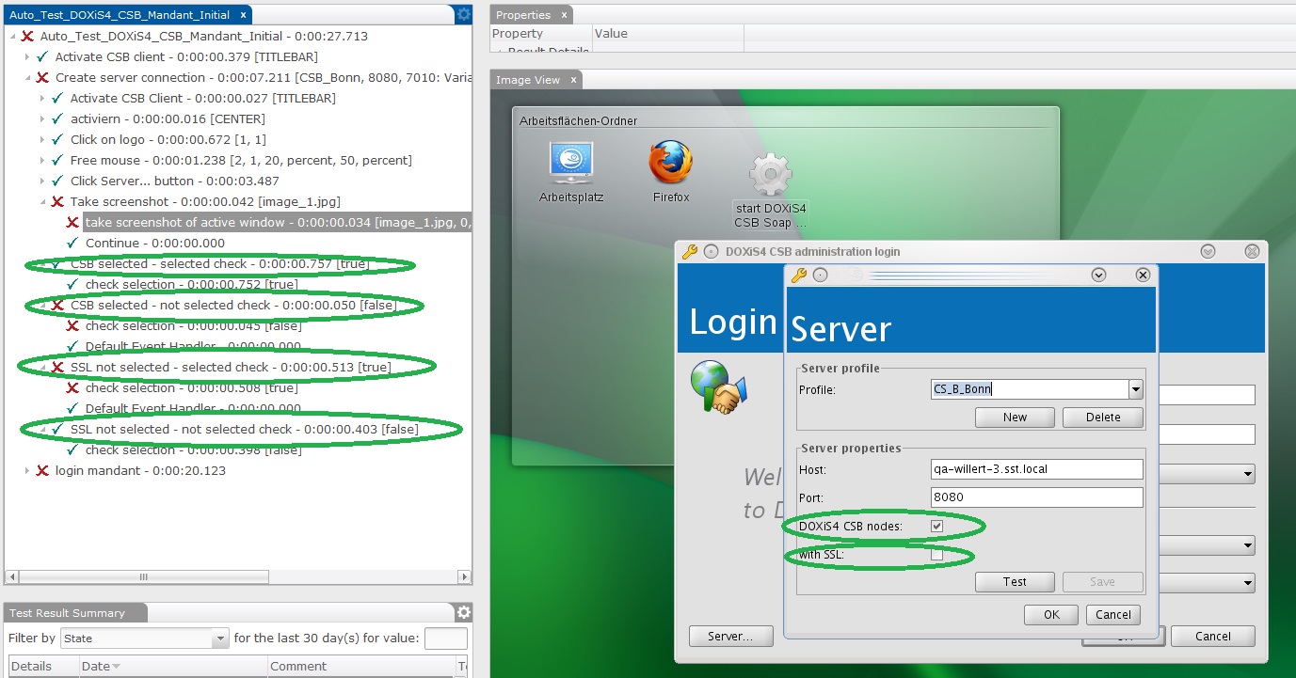
Task: Click the Property column header
Action: coord(541,34)
